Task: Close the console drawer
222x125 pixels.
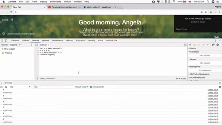Action: pos(220,83)
